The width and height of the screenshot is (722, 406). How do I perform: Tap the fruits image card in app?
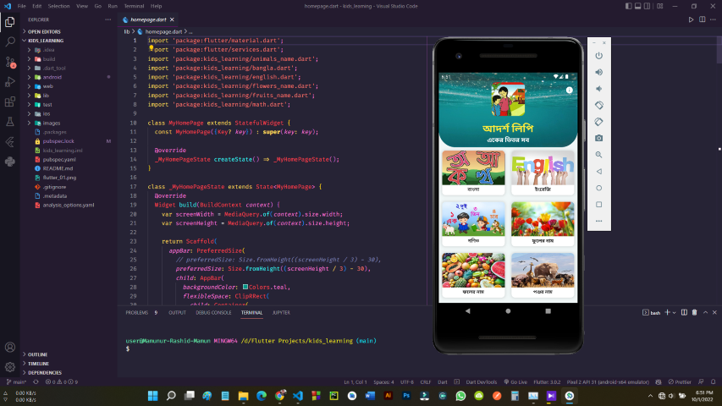tap(473, 275)
